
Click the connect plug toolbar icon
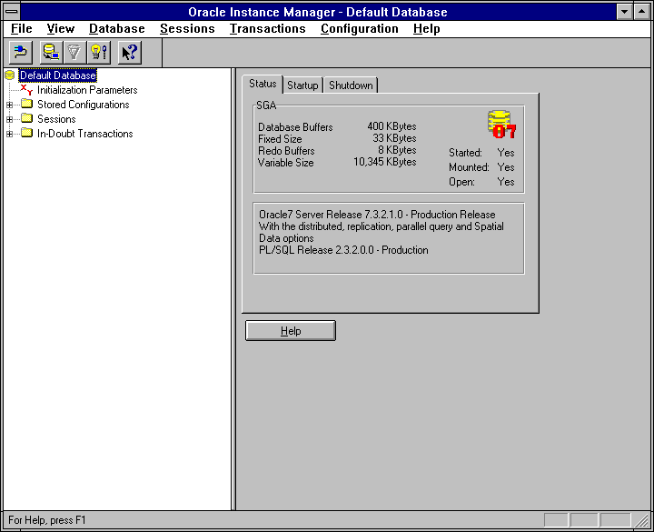[21, 53]
